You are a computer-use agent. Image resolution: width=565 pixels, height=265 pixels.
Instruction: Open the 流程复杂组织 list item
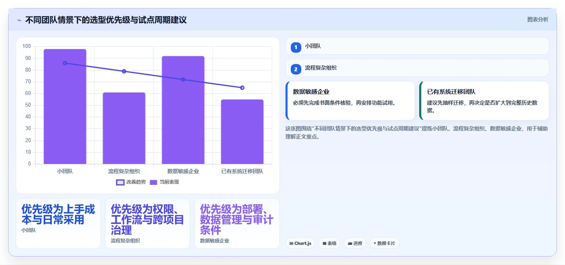click(x=417, y=68)
